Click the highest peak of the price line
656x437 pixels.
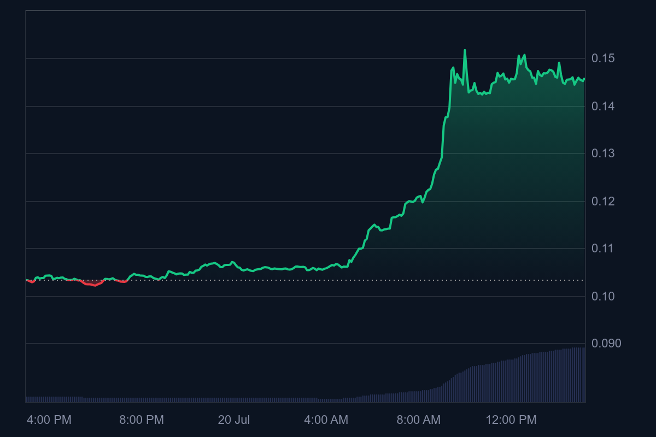pyautogui.click(x=465, y=50)
